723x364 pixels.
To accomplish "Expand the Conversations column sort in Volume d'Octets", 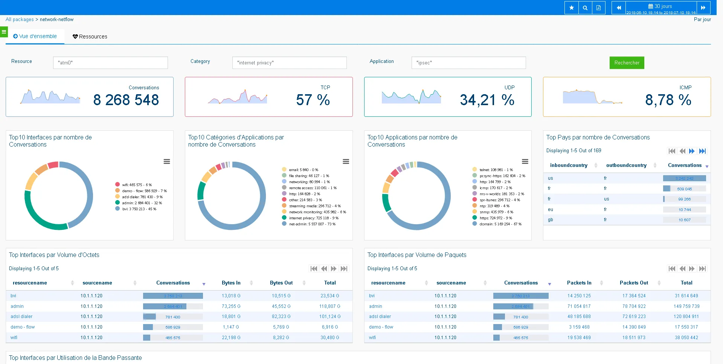I will [204, 284].
